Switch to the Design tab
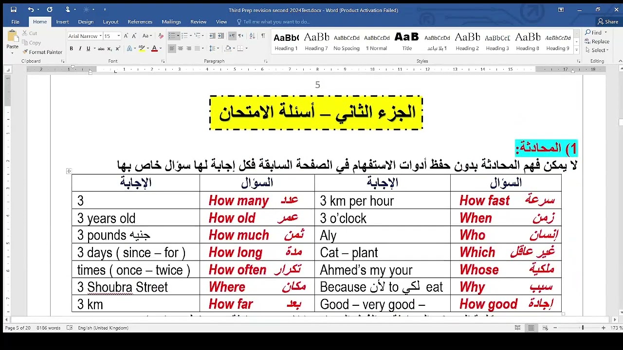 coord(86,22)
